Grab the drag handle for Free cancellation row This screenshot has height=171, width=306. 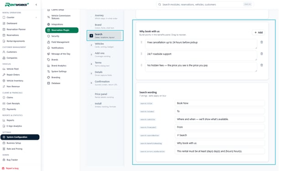point(142,42)
